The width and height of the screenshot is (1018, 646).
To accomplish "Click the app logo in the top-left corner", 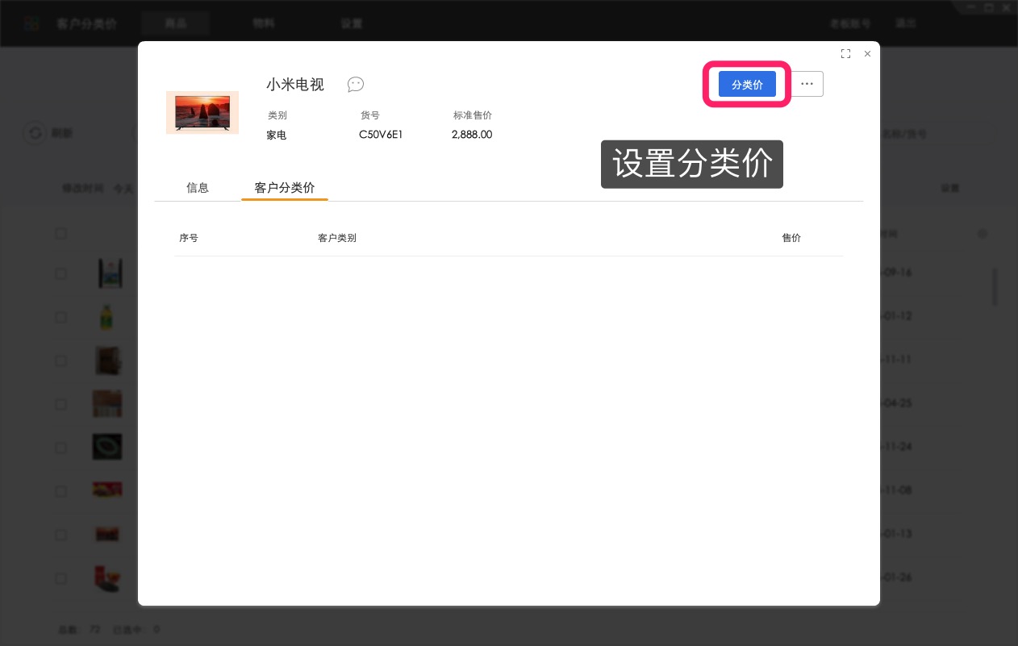I will 31,23.
